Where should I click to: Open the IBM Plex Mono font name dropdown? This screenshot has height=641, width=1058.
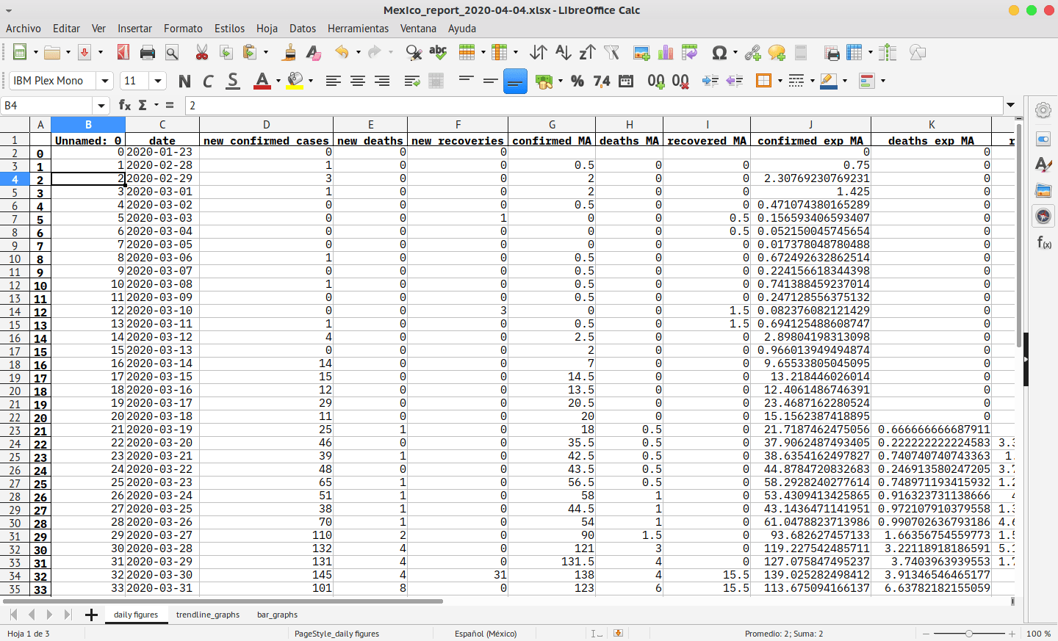tap(105, 81)
